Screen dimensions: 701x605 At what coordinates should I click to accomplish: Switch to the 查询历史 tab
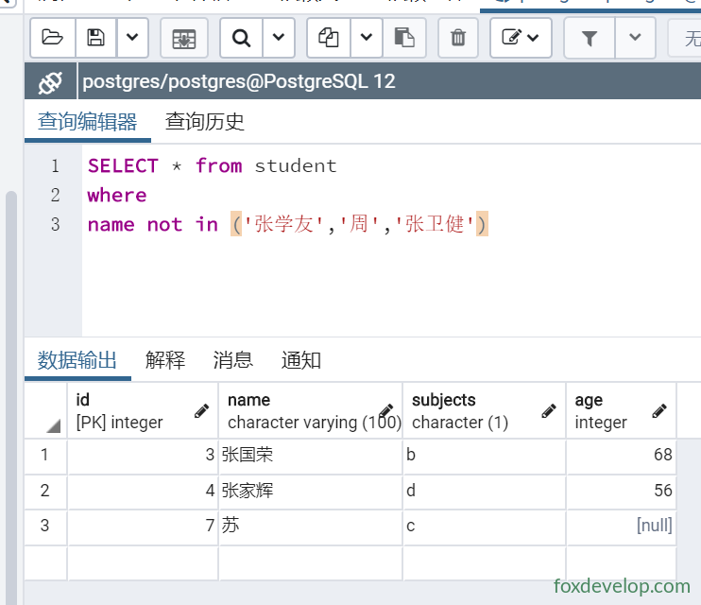point(205,122)
